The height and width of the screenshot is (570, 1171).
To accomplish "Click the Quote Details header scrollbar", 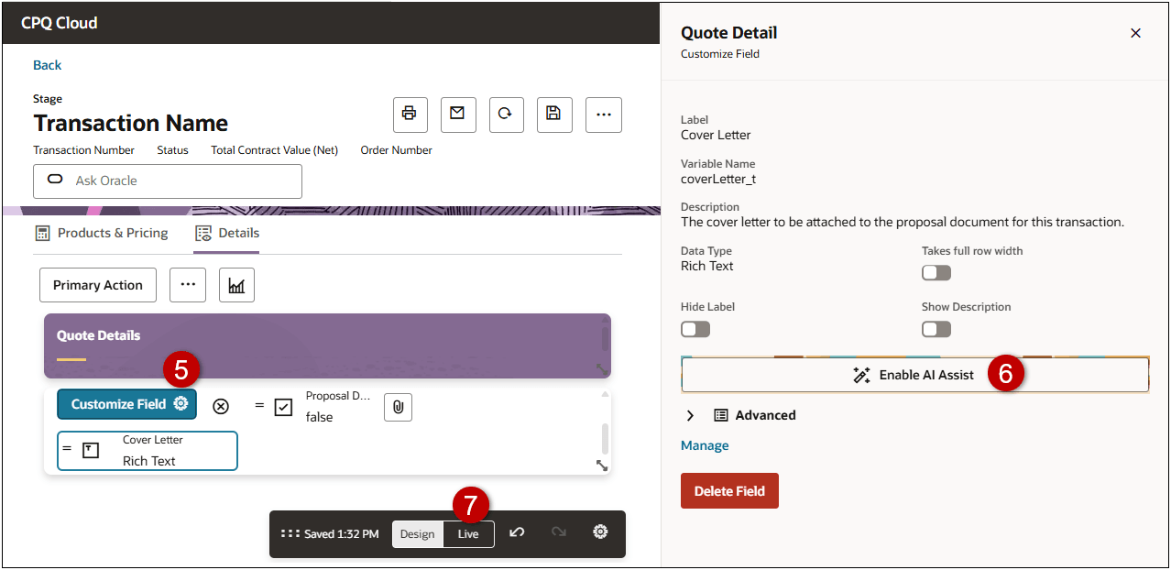I will click(x=604, y=337).
